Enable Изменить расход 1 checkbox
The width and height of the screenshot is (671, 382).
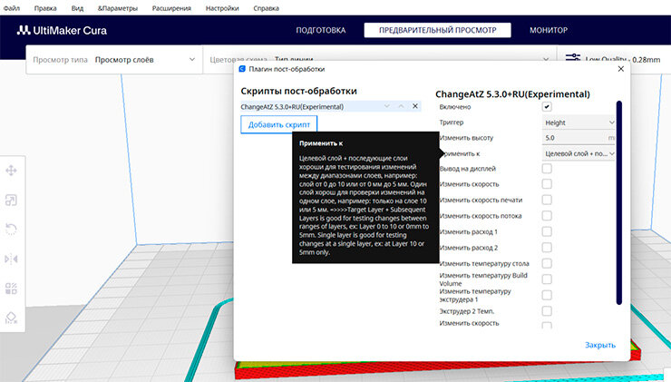[x=547, y=231]
